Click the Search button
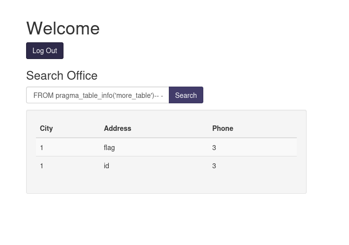 click(x=186, y=95)
